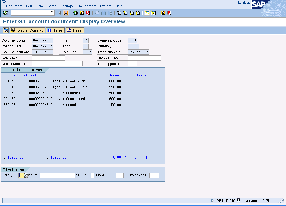The height and width of the screenshot is (206, 286).
Task: Open the PstKy search help button
Action: [26, 175]
